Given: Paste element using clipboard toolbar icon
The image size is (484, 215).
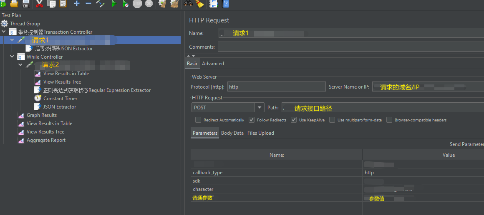Looking at the screenshot, I should 63,3.
